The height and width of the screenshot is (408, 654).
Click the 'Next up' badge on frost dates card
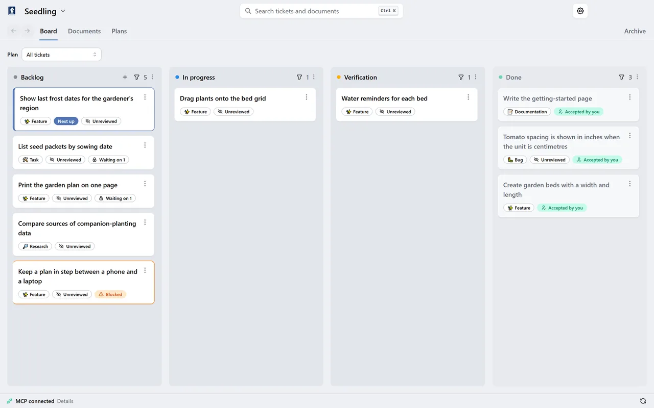(66, 121)
